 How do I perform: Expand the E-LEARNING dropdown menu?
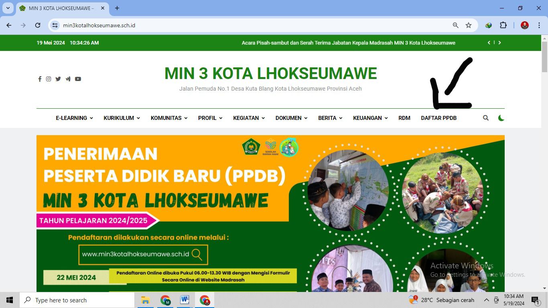click(74, 118)
